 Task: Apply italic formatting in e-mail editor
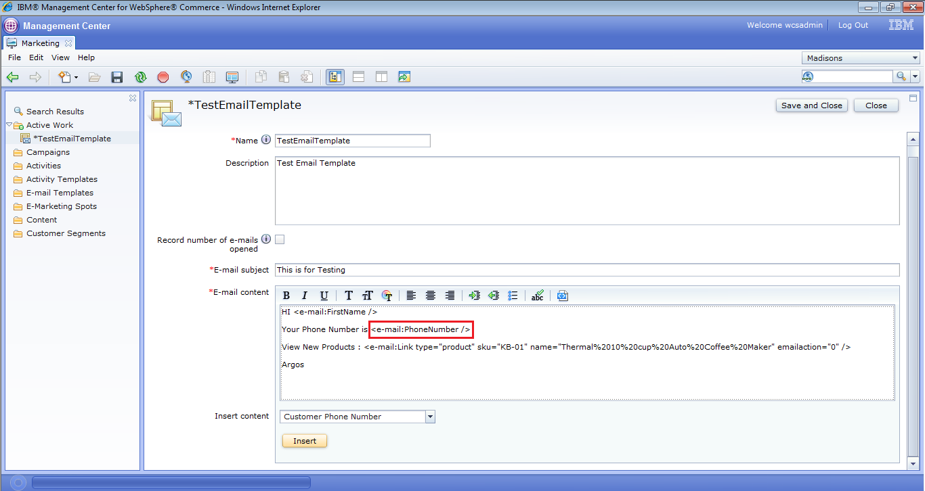tap(305, 296)
